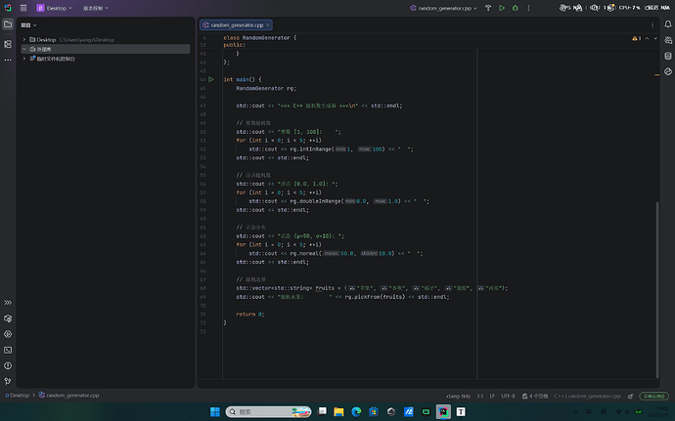
Task: Click Desktop breadcrumb in navigation bar
Action: [x=18, y=396]
